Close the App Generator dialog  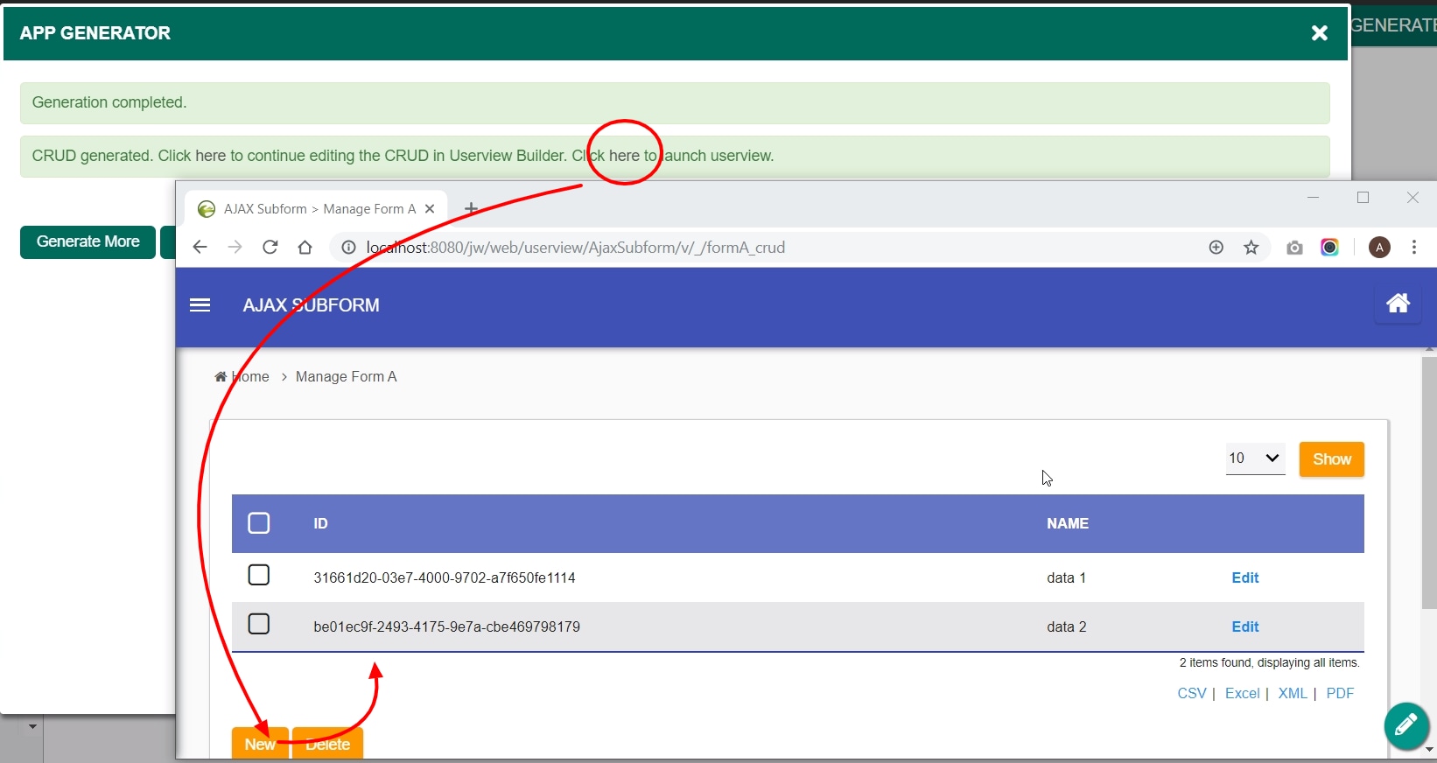[1320, 33]
